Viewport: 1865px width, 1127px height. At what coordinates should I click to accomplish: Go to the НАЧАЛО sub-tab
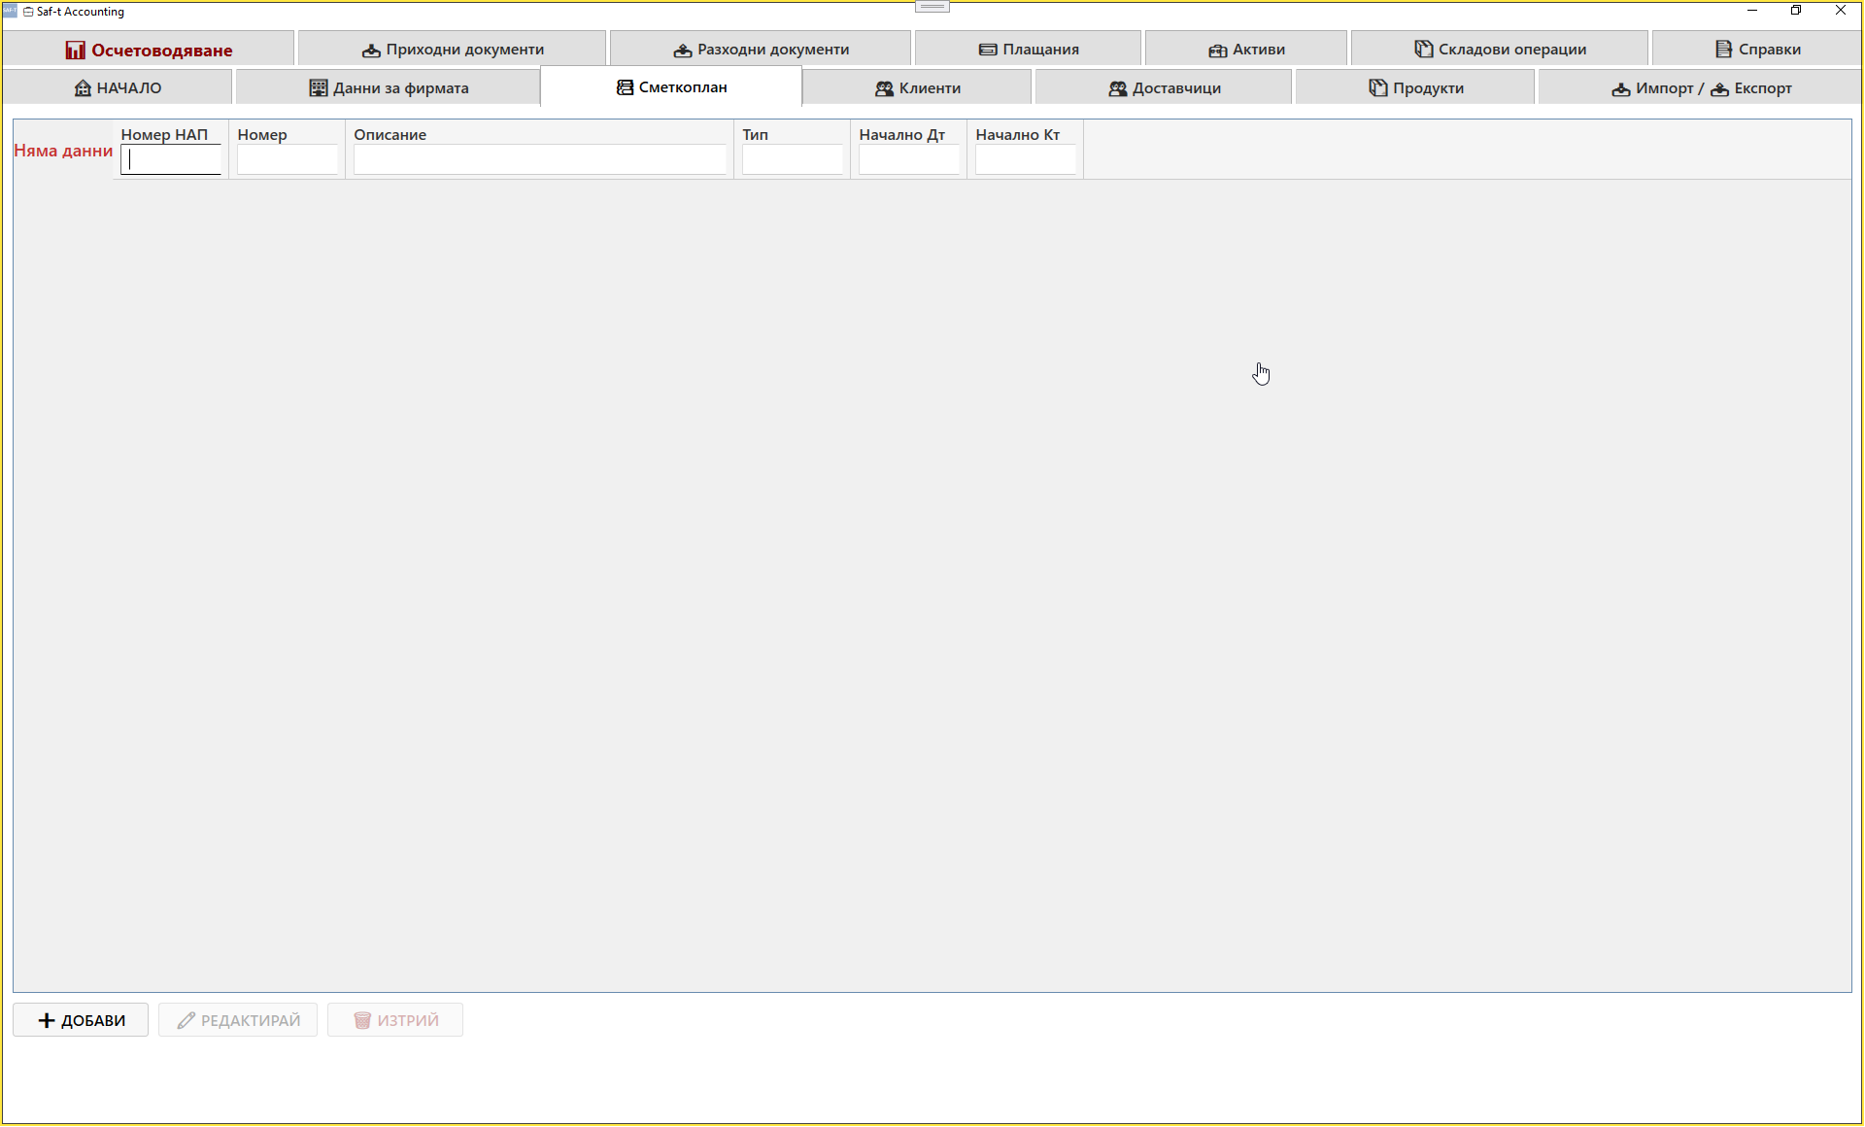point(118,87)
